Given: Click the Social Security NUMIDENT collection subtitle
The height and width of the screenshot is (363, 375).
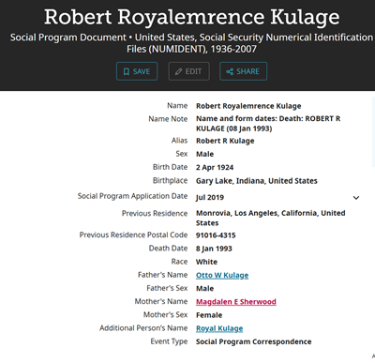Looking at the screenshot, I should 191,43.
